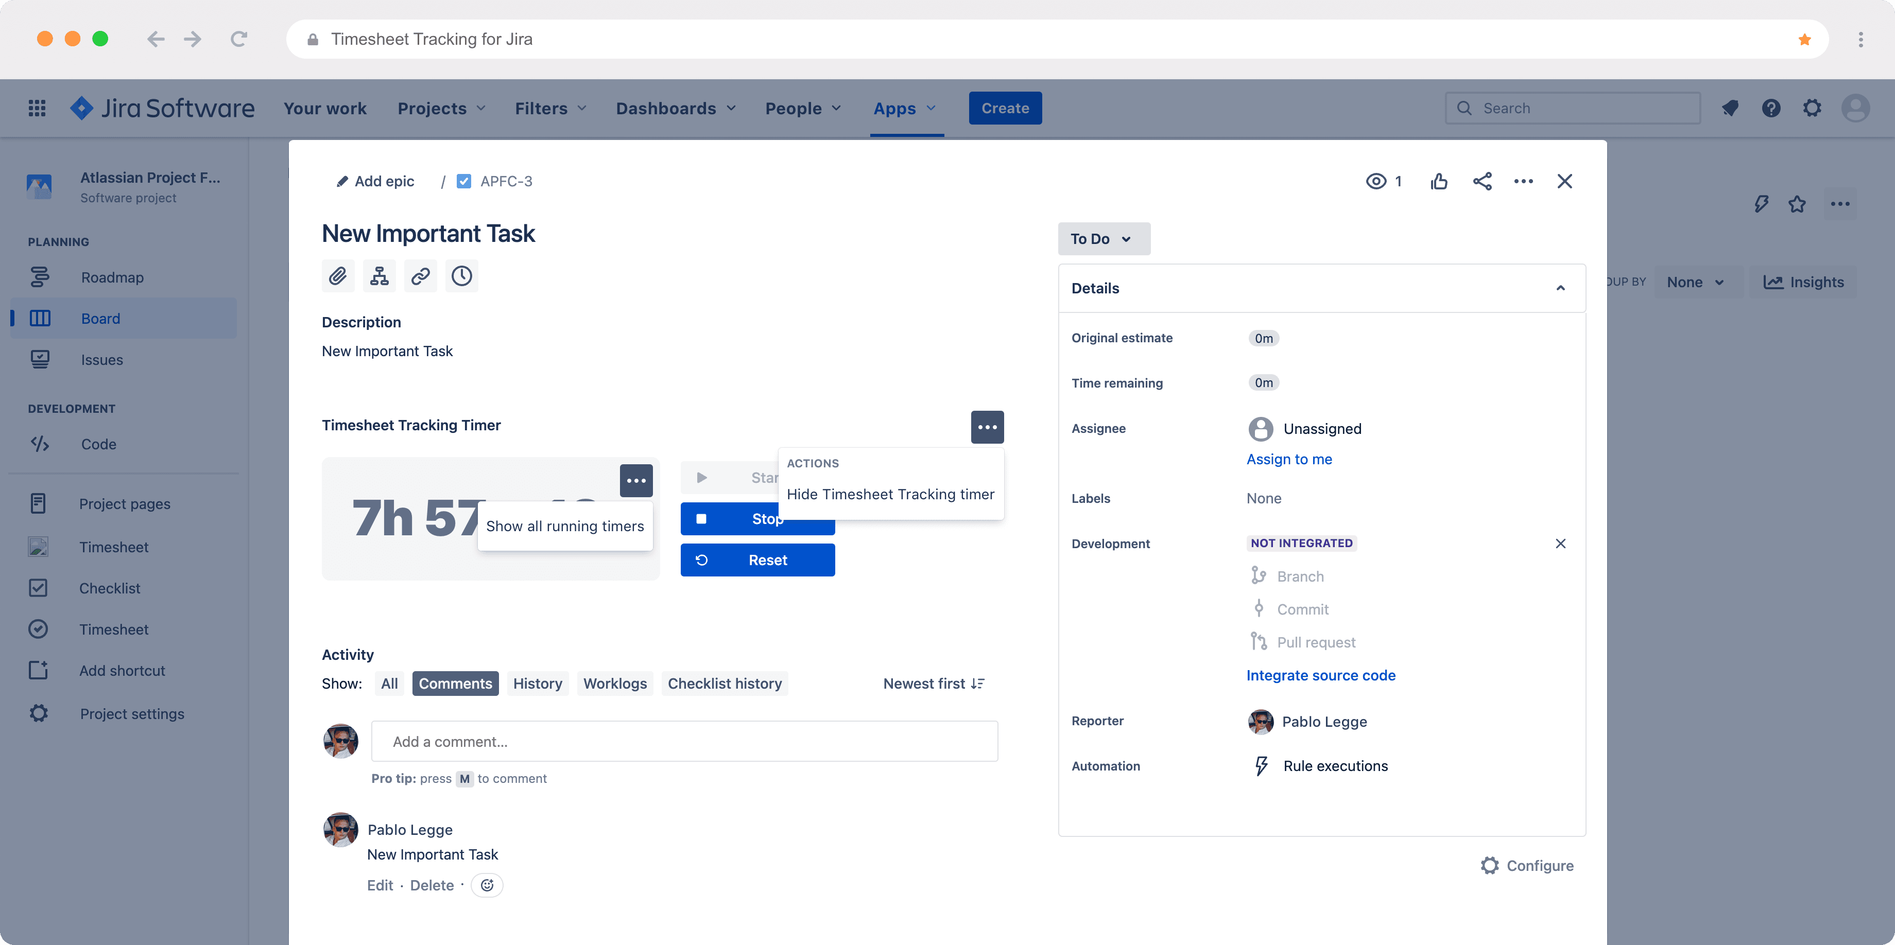Click the link issue chain icon
This screenshot has width=1895, height=945.
420,276
